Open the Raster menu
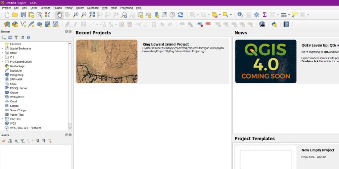339x169 pixels. 80,8
